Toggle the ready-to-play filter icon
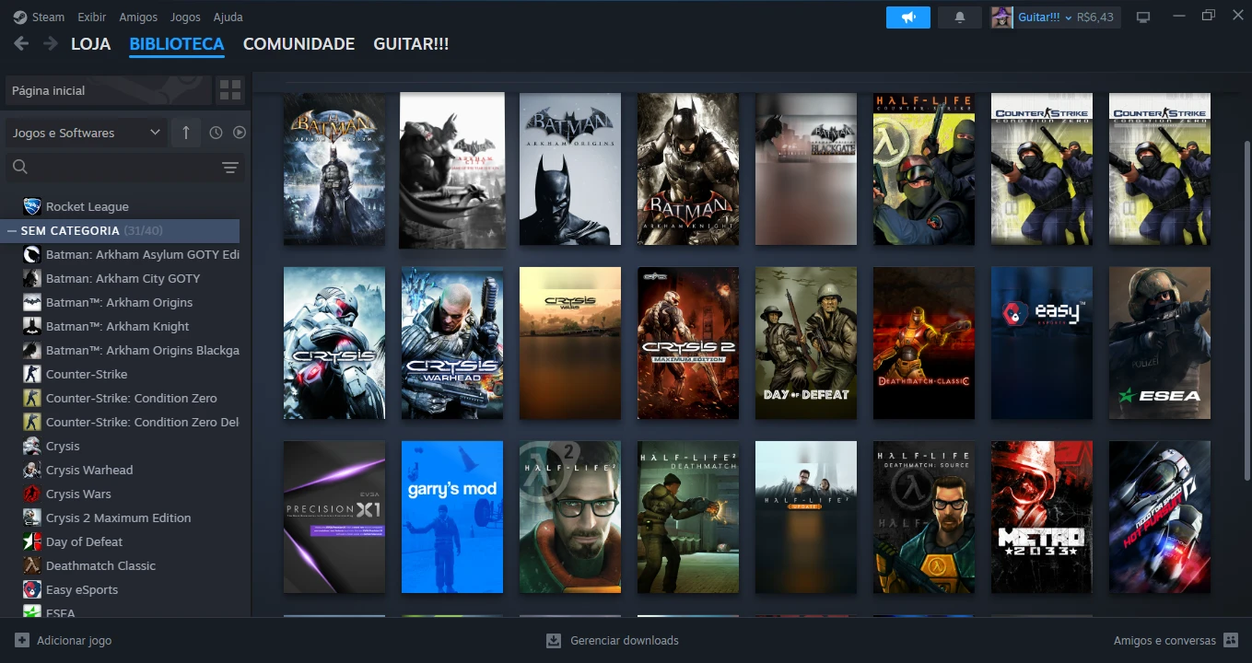This screenshot has height=663, width=1252. (240, 133)
